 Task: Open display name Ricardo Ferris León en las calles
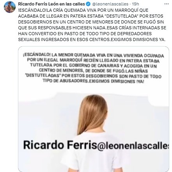click(51, 4)
